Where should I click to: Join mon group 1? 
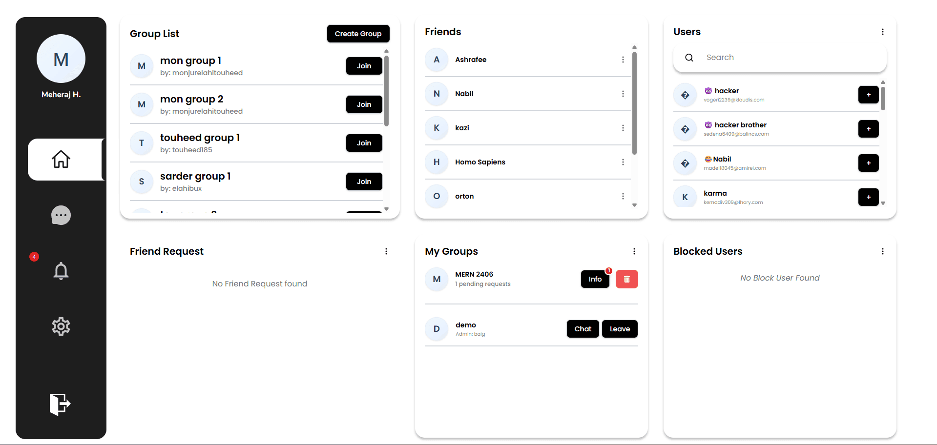point(364,65)
